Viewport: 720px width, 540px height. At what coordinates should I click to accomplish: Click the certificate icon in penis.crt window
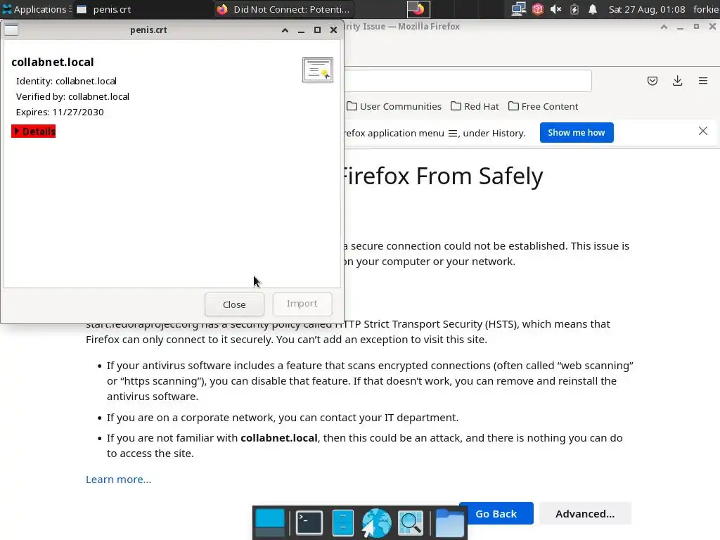317,70
